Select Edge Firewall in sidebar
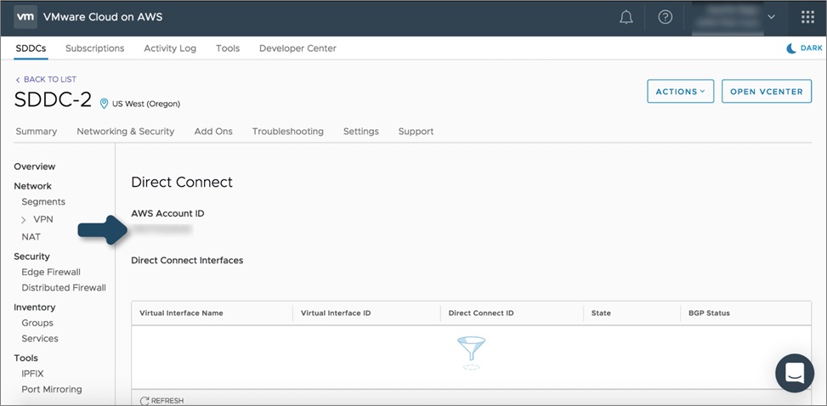Image resolution: width=827 pixels, height=406 pixels. click(x=51, y=272)
